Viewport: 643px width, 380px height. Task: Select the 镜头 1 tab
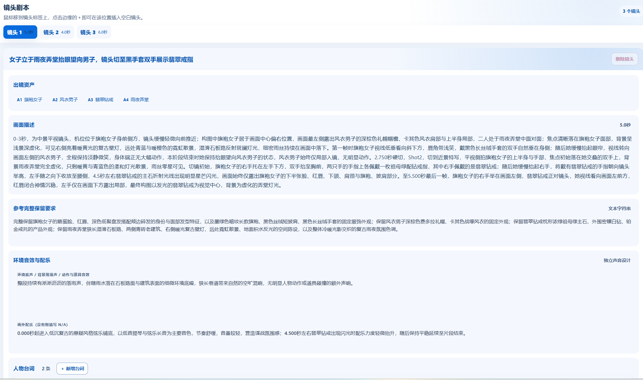click(20, 32)
